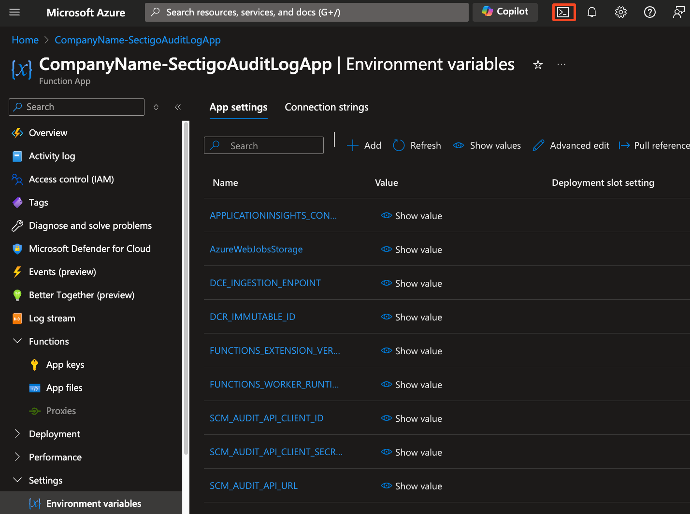
Task: Show value for FUNCTIONS_WORKER_RUNTI...
Action: (x=412, y=385)
